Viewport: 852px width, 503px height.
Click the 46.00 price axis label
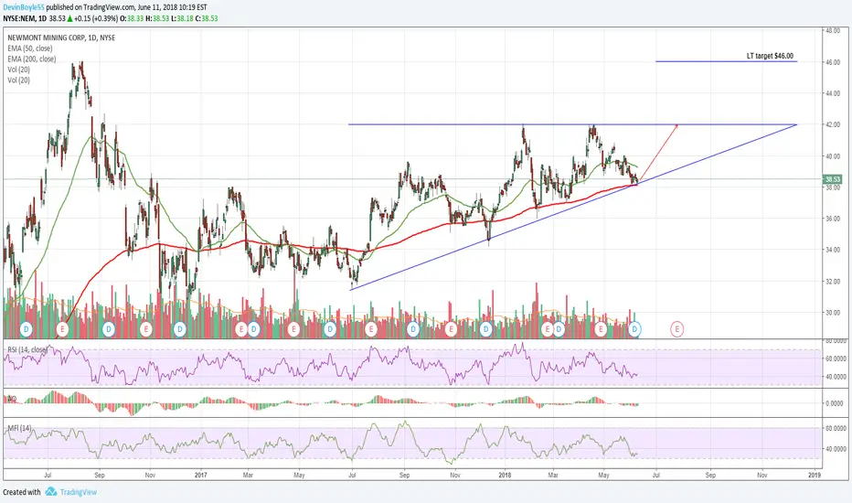point(833,62)
